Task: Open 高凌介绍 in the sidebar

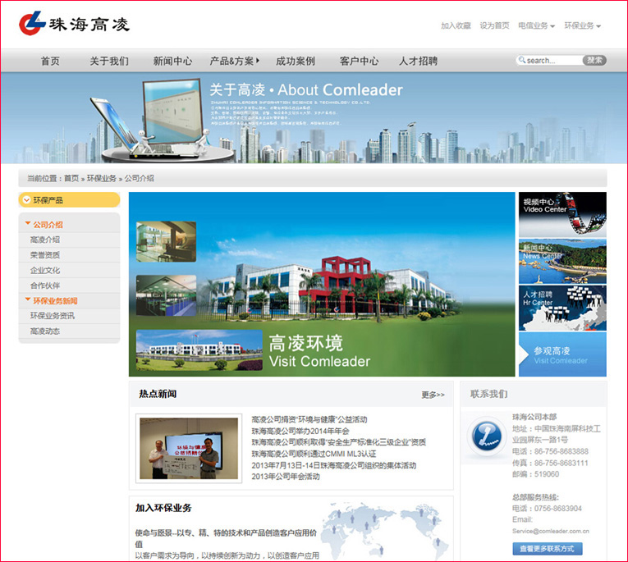Action: click(x=45, y=240)
